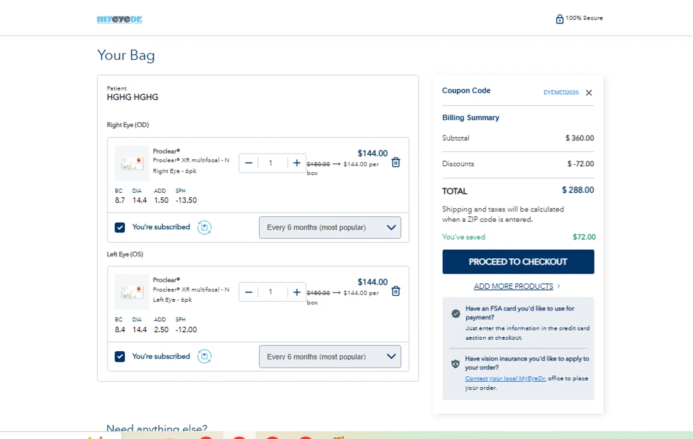Remove the EYEMED2025 coupon code
The height and width of the screenshot is (439, 693).
pyautogui.click(x=589, y=93)
